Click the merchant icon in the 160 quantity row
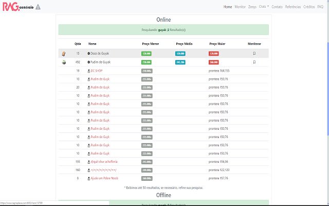 point(89,170)
